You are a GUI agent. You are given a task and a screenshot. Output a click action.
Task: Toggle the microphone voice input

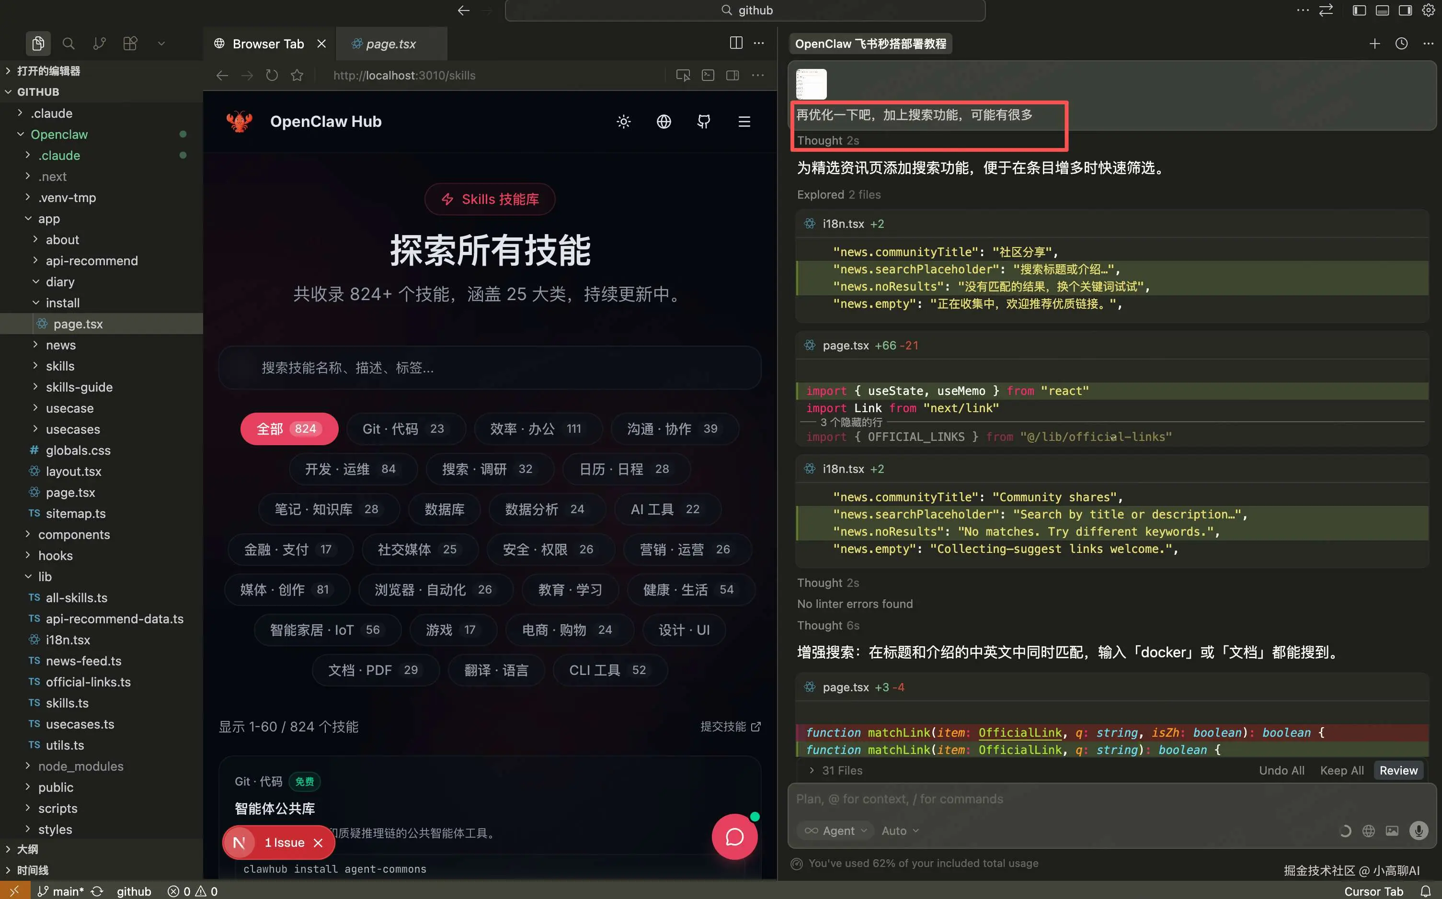[x=1419, y=831]
